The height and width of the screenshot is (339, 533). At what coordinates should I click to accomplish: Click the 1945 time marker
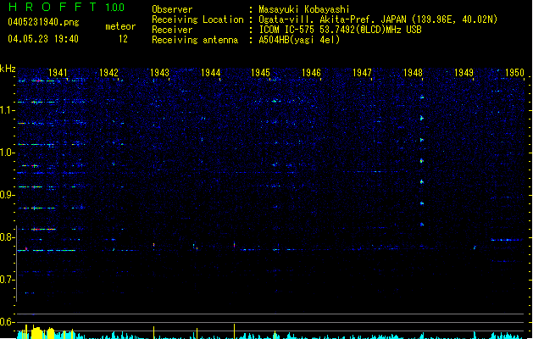coord(260,72)
